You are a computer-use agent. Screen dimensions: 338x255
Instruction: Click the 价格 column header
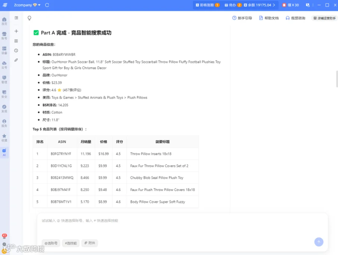(104, 142)
